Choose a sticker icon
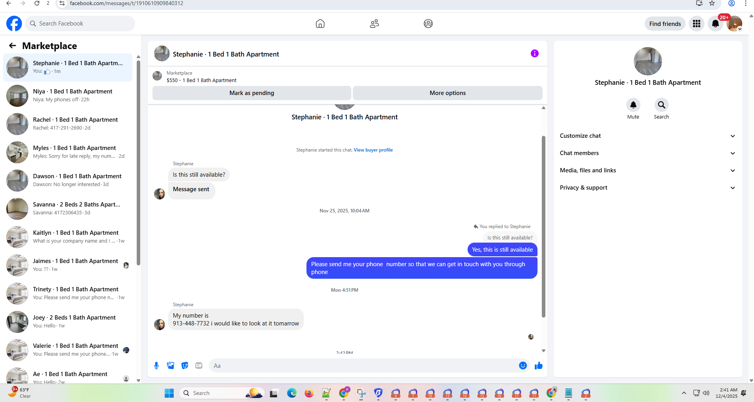This screenshot has height=402, width=754. point(185,365)
